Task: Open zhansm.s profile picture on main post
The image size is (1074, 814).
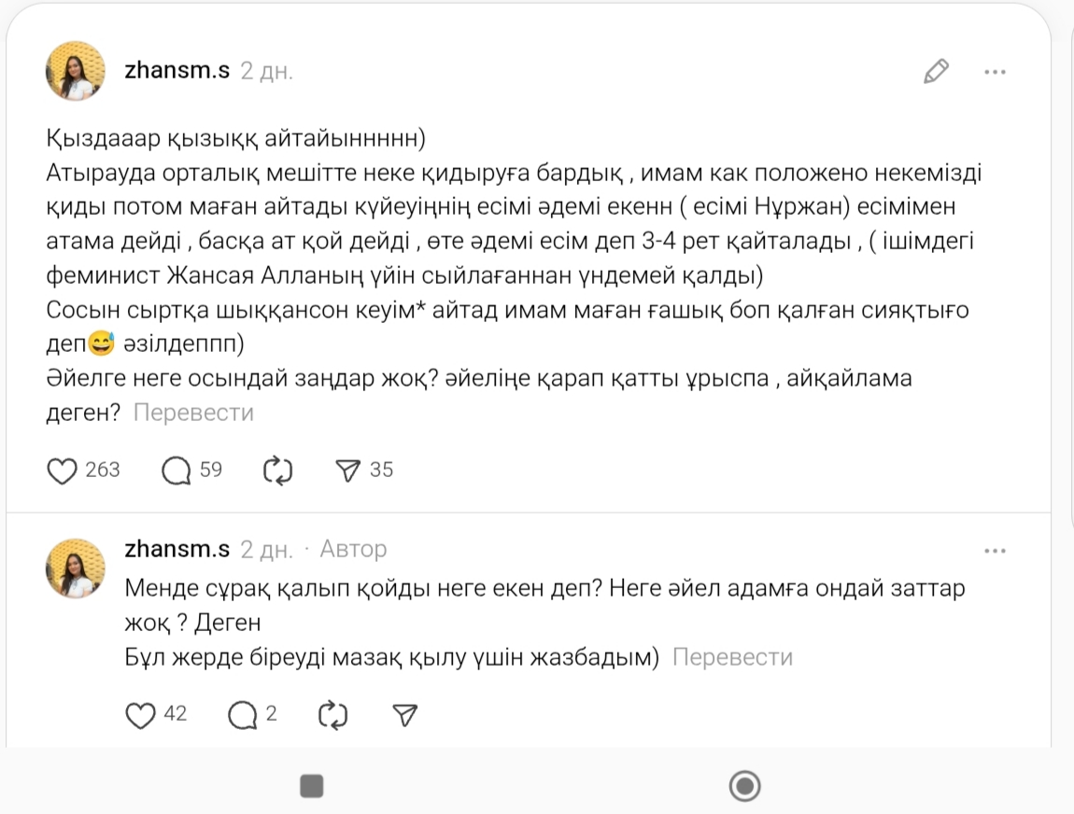Action: 75,72
